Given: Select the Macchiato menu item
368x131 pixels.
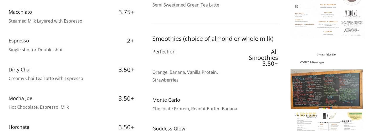Looking at the screenshot, I should point(20,12).
